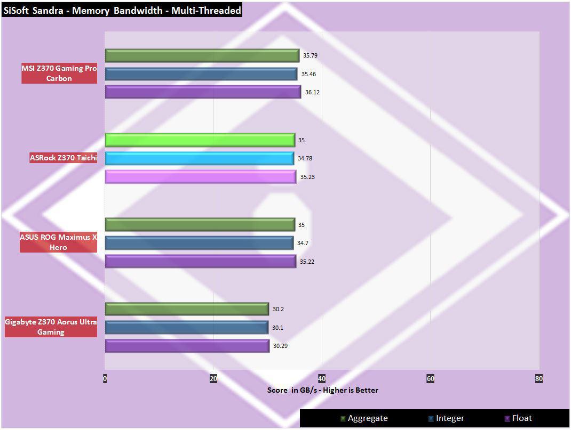
Task: Click the data value 30.1
Action: coord(277,328)
